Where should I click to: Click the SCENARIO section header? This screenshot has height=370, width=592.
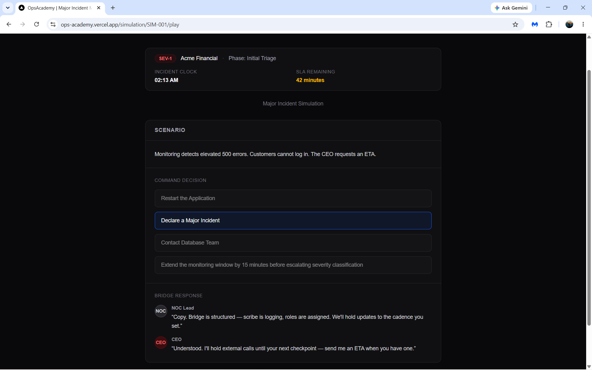click(x=170, y=130)
